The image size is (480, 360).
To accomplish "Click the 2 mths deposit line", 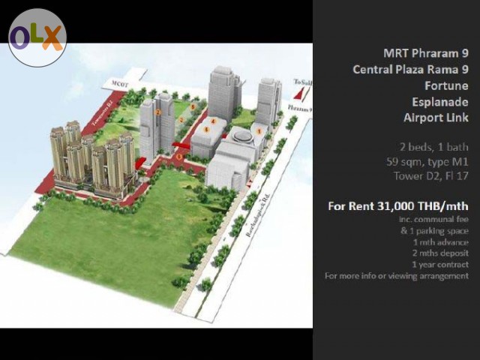I will click(440, 253).
